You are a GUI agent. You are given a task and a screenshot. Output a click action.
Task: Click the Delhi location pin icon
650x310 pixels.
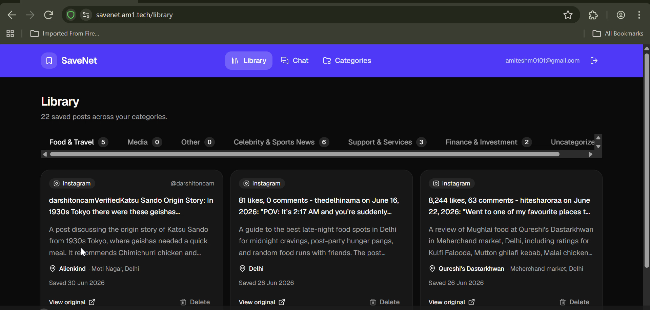[x=242, y=269]
